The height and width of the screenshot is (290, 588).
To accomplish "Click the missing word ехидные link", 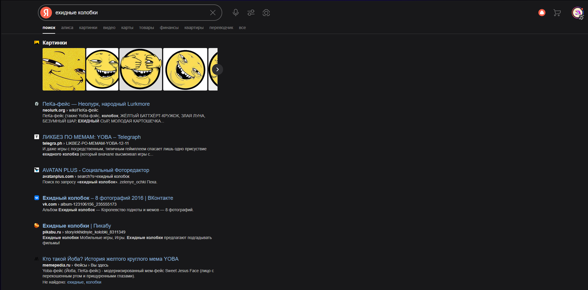I will tap(75, 282).
